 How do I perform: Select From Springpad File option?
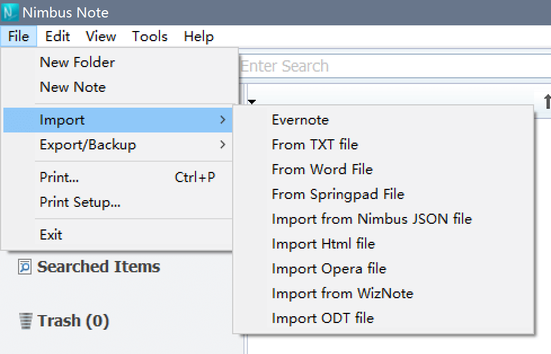[x=383, y=194]
